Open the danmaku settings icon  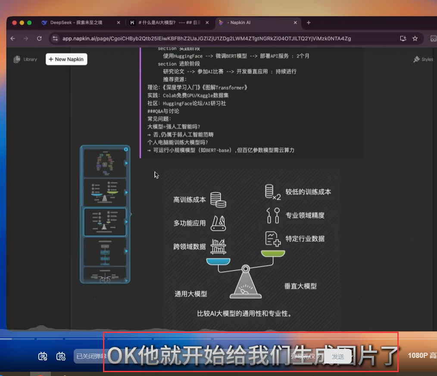pos(61,356)
